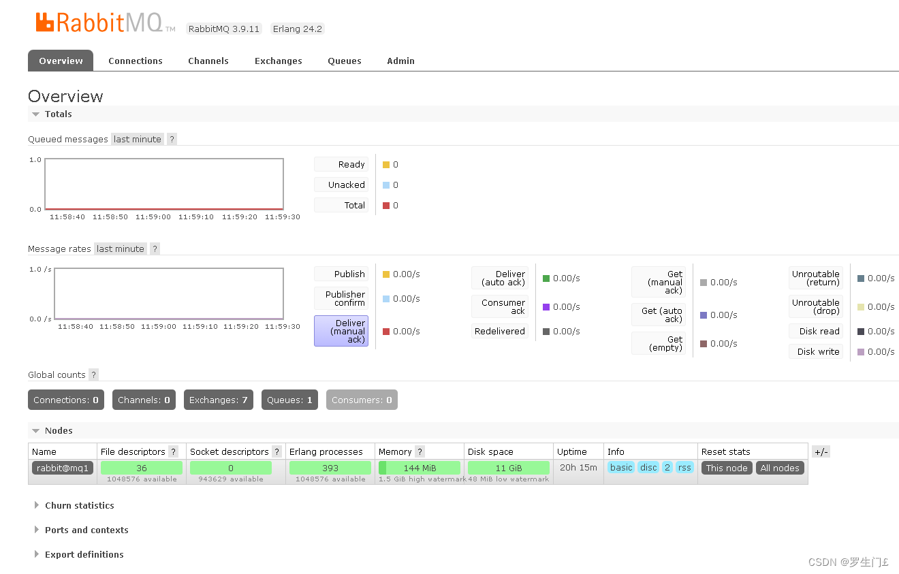Toggle the Get (auto ack) series
This screenshot has width=899, height=574.
click(659, 315)
